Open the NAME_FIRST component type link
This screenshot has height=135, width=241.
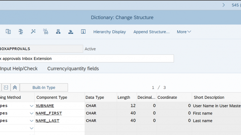click(49, 113)
